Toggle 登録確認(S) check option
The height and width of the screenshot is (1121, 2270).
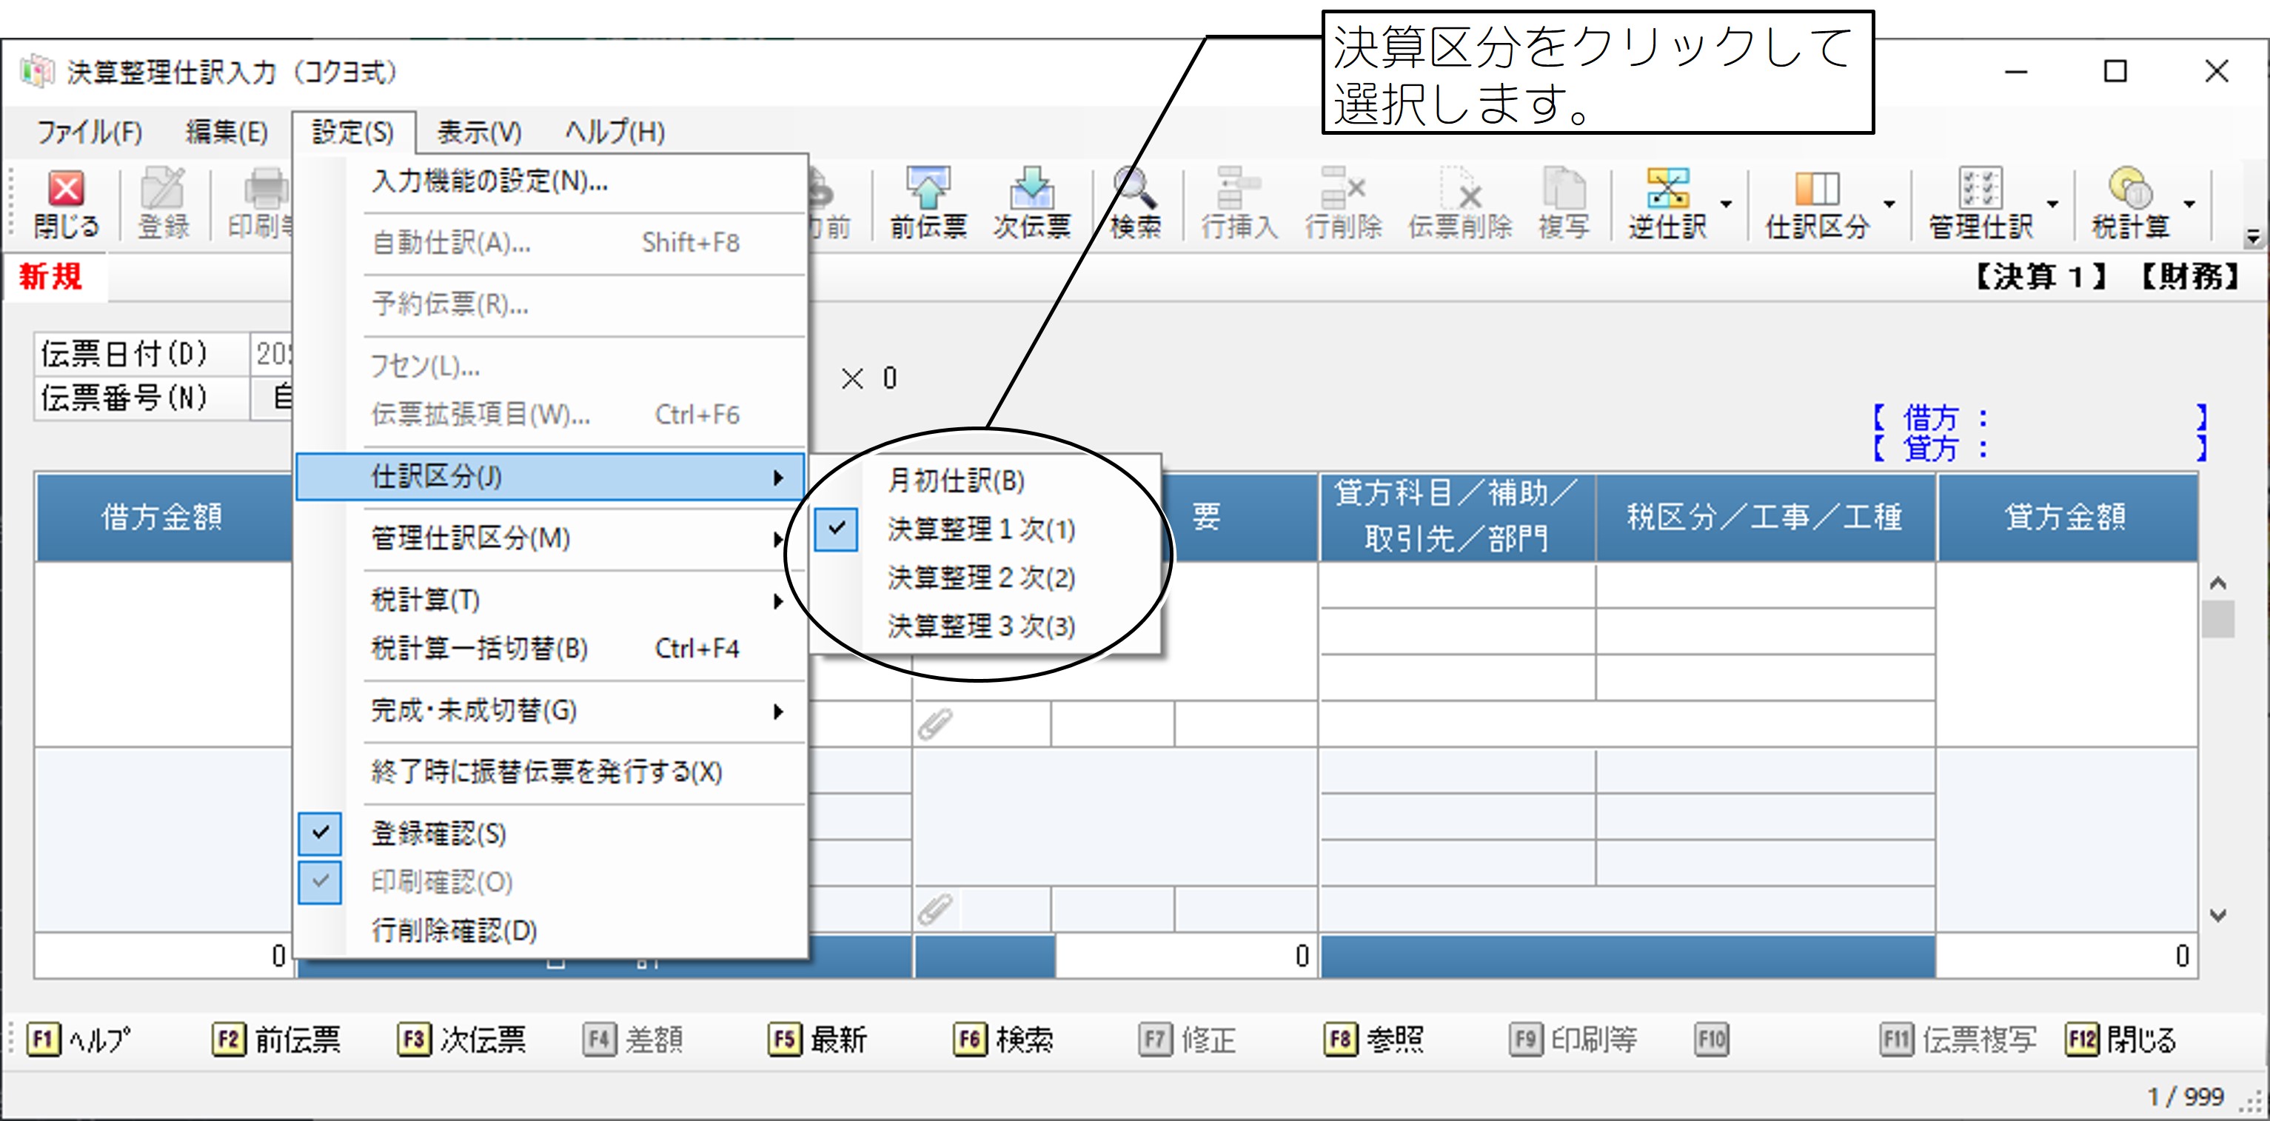point(551,834)
